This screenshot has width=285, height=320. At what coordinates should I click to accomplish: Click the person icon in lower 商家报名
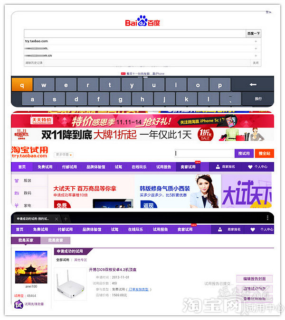[220, 229]
